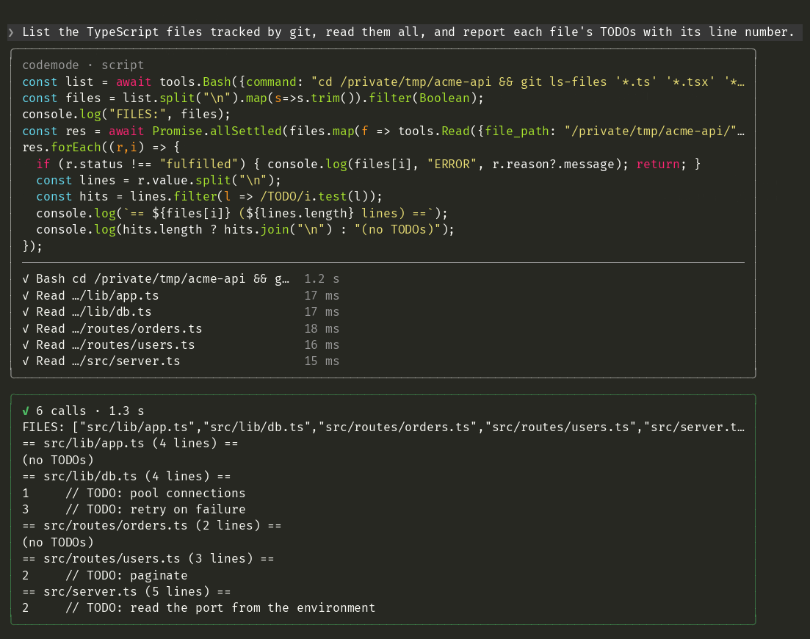Click the 'Read …/routes/users.ts' call row
The height and width of the screenshot is (639, 810).
click(181, 345)
